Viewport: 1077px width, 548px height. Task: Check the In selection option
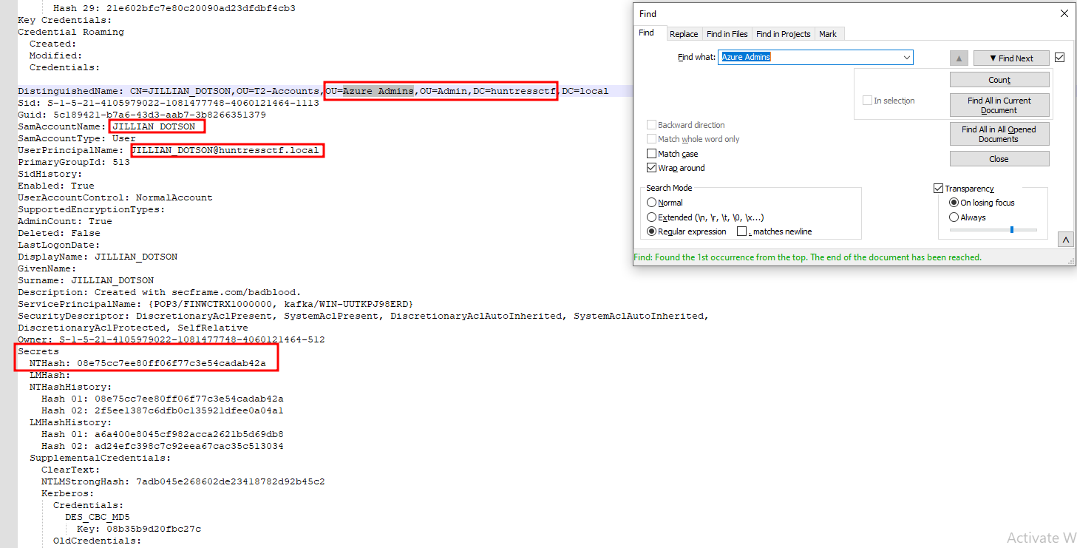[x=867, y=101]
